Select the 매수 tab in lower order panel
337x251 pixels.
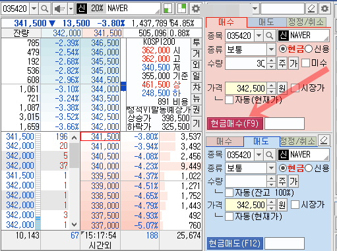[224, 142]
